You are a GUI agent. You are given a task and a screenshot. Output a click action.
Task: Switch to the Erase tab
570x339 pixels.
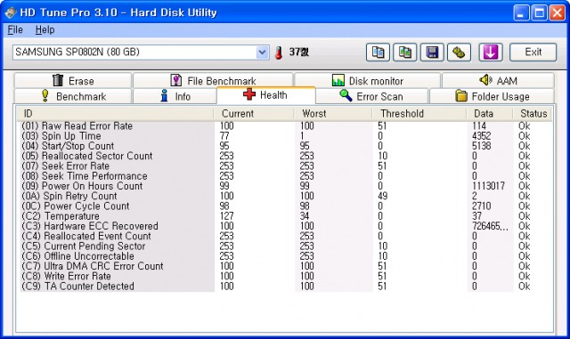click(x=73, y=80)
